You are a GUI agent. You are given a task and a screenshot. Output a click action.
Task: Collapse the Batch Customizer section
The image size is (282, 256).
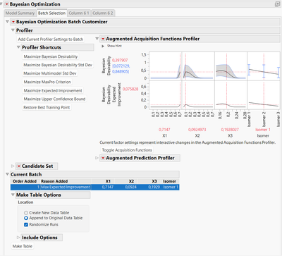pos(7,22)
